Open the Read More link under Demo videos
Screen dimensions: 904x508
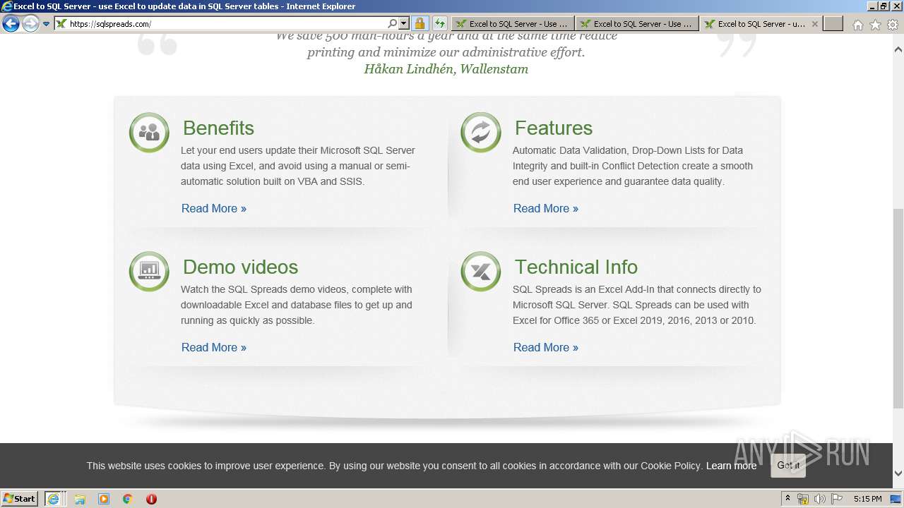coord(214,347)
